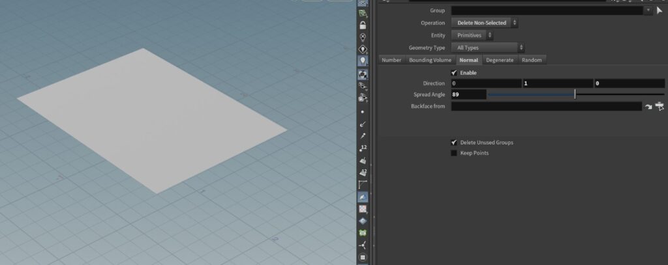Toggle the lock camera padlock icon
The image size is (668, 265).
click(363, 25)
